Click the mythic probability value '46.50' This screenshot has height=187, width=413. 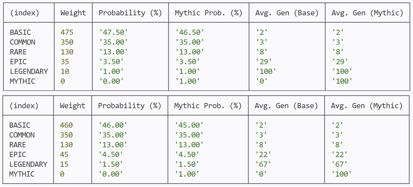click(190, 32)
